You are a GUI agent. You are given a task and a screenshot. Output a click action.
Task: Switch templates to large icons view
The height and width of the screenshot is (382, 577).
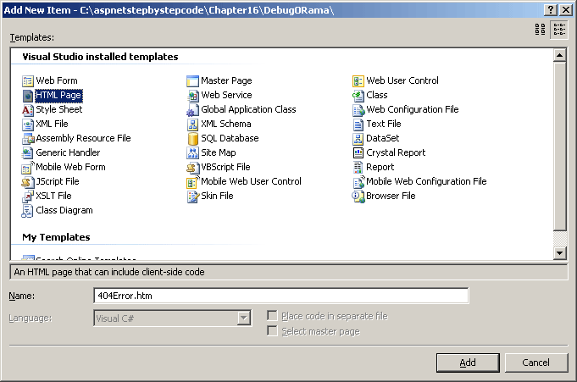[540, 29]
